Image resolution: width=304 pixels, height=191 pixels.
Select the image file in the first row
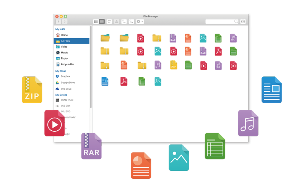pos(203,38)
